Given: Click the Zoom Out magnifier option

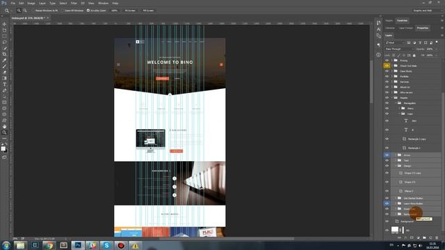Looking at the screenshot, I should (x=25, y=10).
